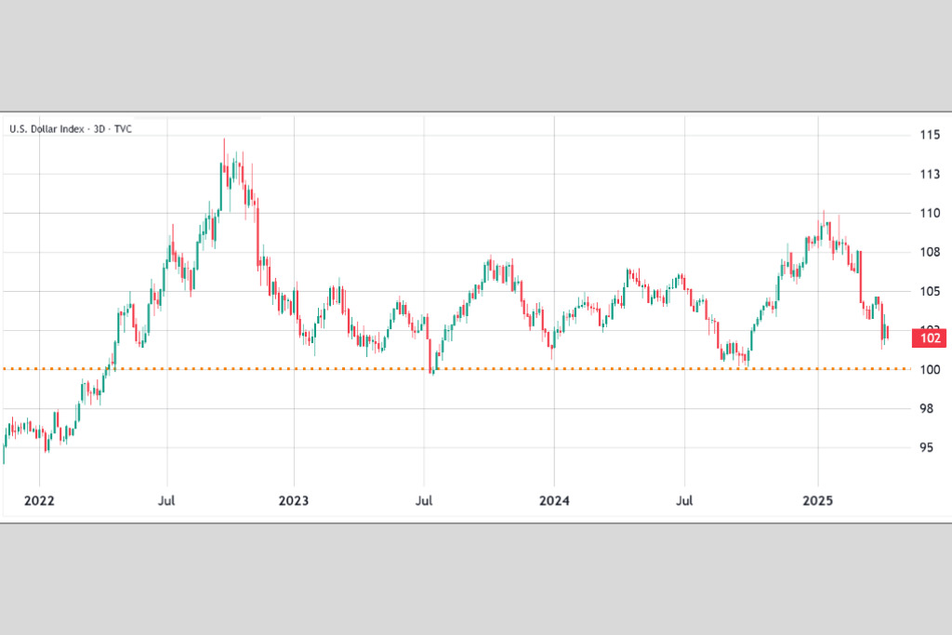Screen dimensions: 952x635
Task: Click the red 102 current price tag
Action: (x=930, y=339)
